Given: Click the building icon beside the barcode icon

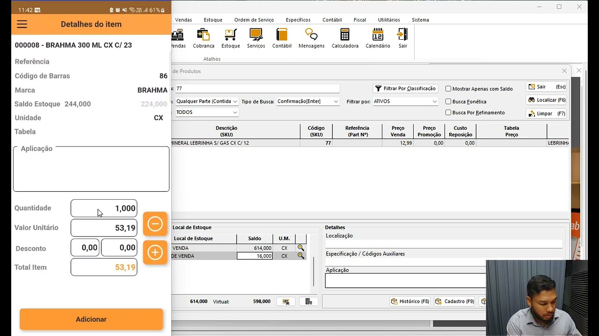Looking at the screenshot, I should click(309, 301).
